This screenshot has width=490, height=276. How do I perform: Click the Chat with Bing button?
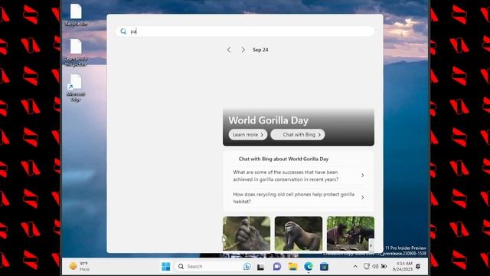(x=298, y=135)
